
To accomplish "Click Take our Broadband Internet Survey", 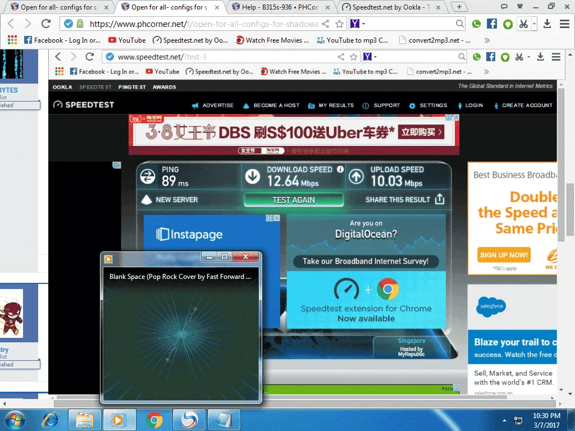I will click(x=366, y=261).
